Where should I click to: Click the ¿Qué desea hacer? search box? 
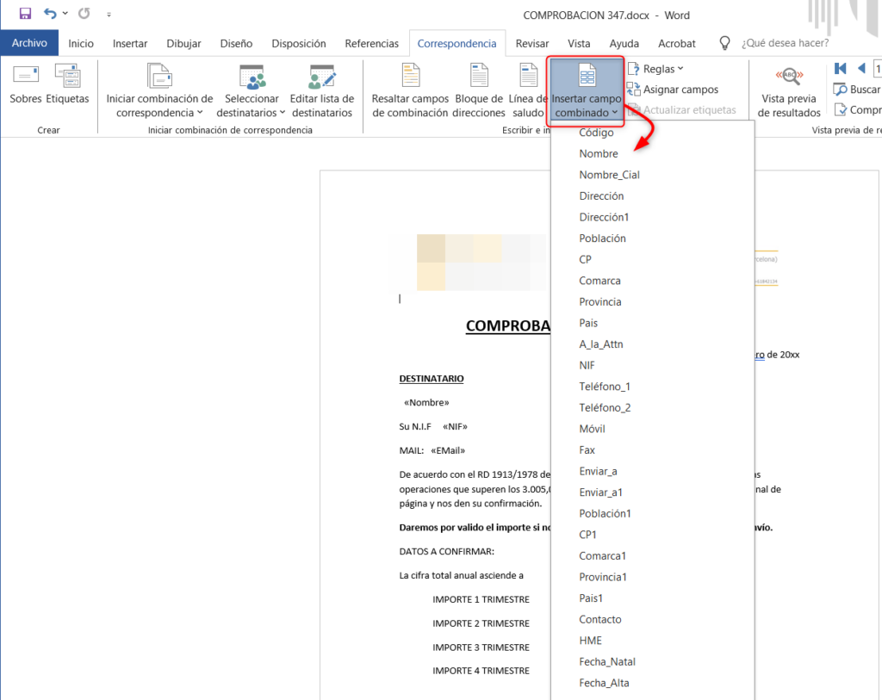click(784, 43)
